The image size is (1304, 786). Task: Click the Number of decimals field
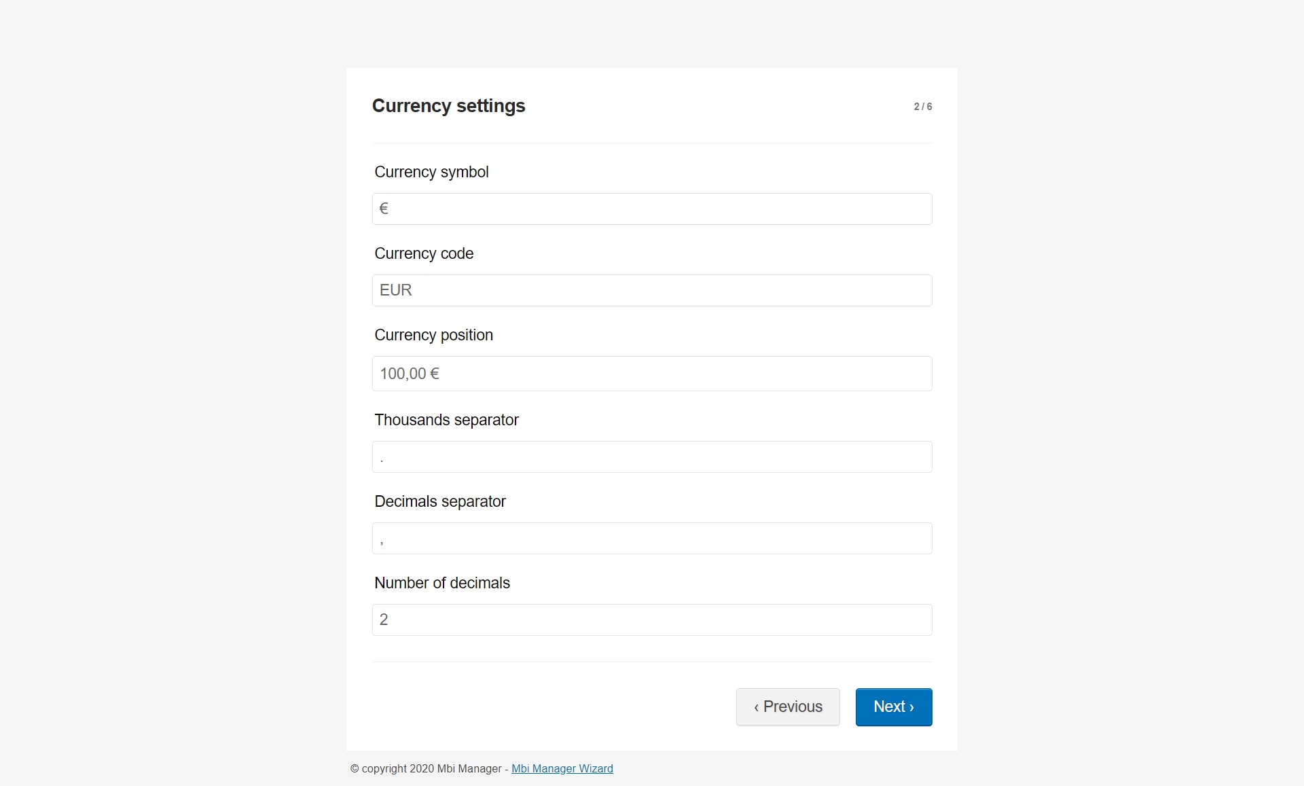[x=652, y=620]
